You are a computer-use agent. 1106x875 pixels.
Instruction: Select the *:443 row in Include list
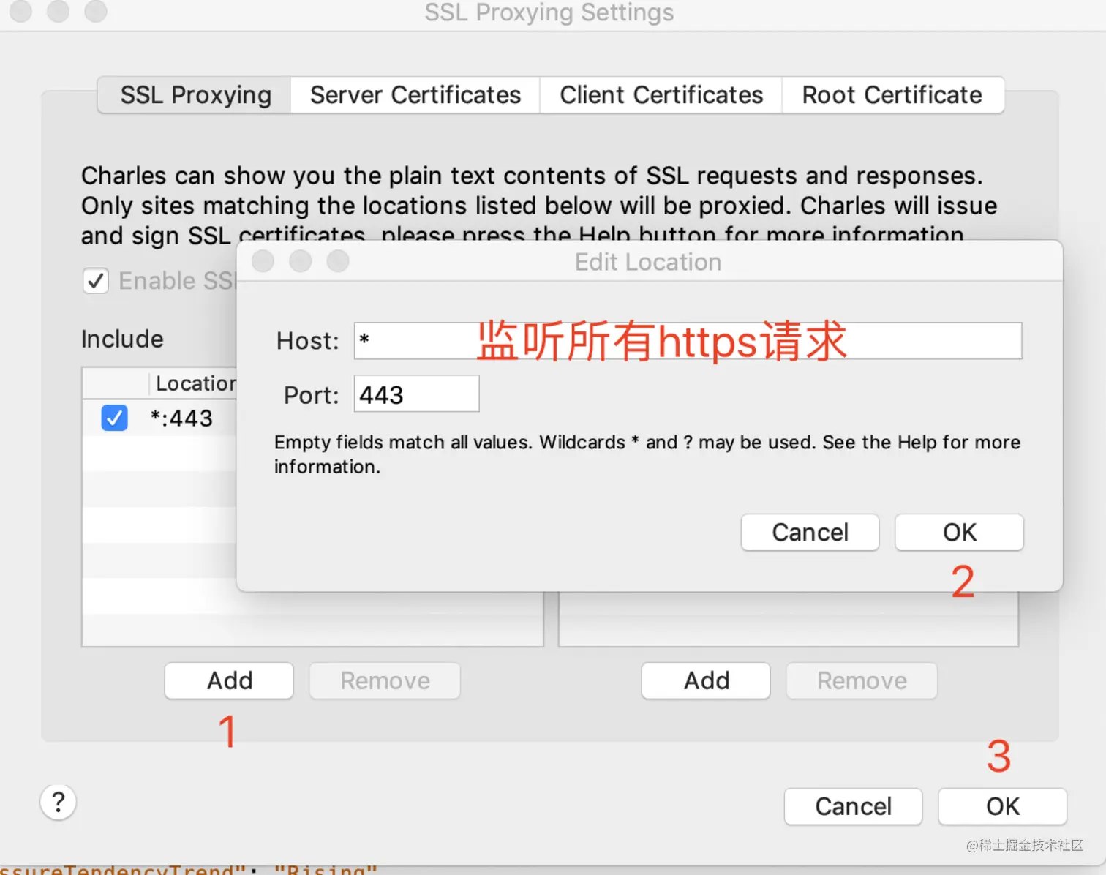(x=159, y=418)
